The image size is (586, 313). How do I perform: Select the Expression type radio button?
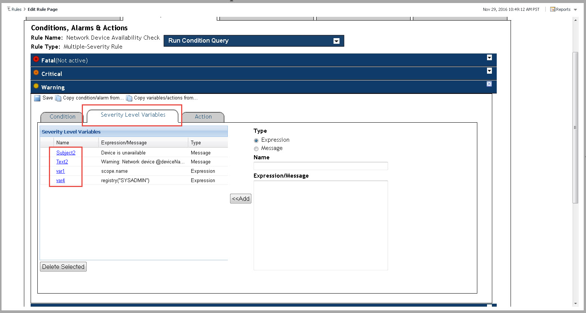click(256, 141)
